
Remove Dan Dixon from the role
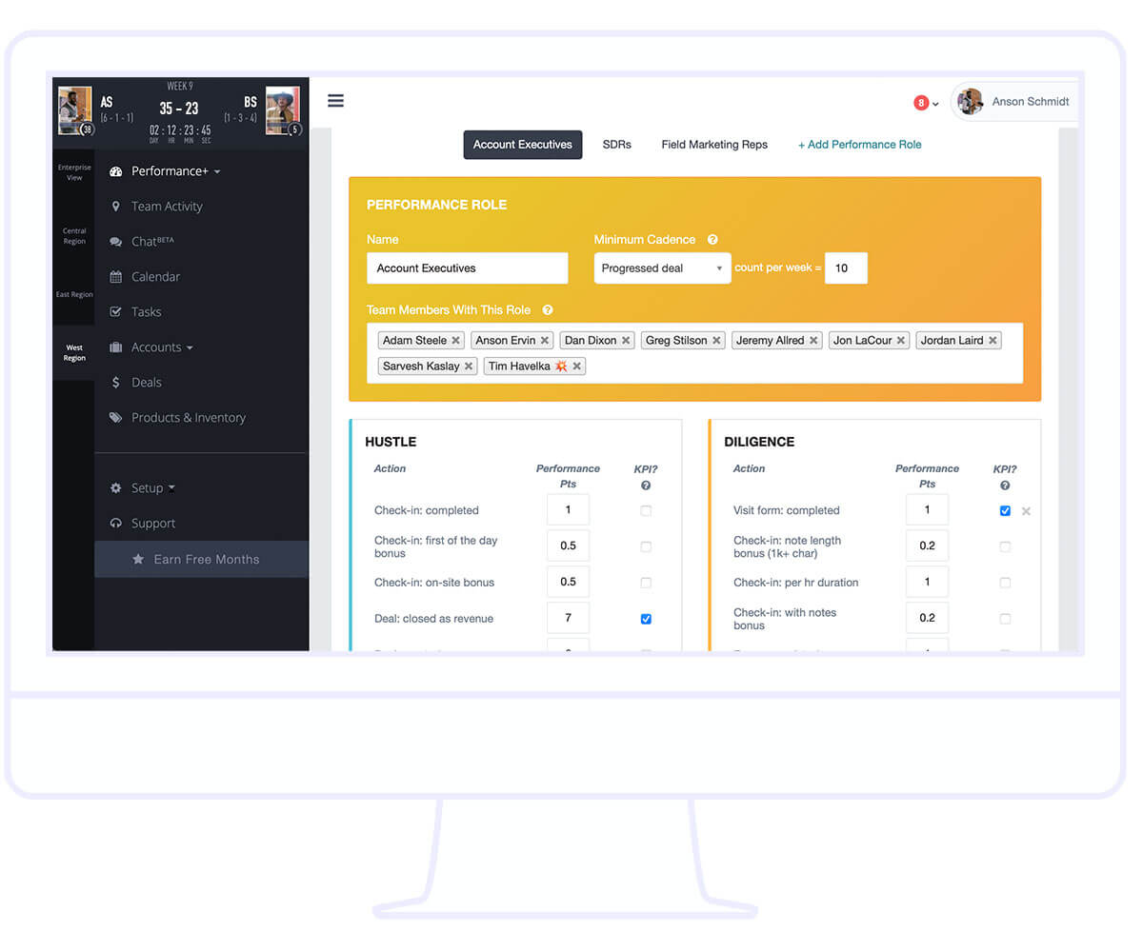626,341
